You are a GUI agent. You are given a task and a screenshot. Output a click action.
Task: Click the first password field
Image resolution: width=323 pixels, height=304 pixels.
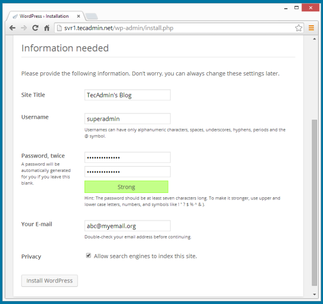(127, 157)
